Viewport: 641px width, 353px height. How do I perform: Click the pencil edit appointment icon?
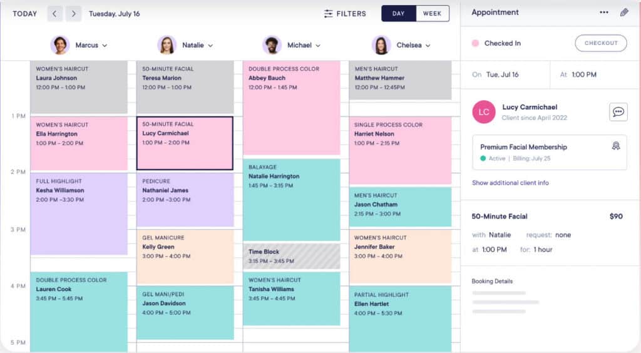point(623,13)
